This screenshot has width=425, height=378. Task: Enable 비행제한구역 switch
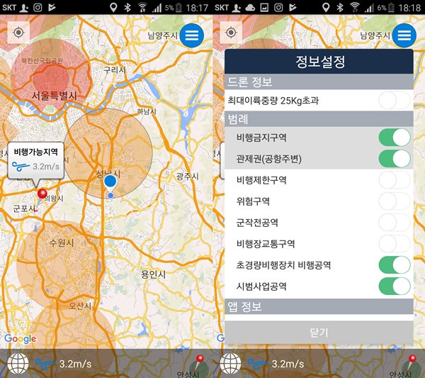[x=395, y=179]
